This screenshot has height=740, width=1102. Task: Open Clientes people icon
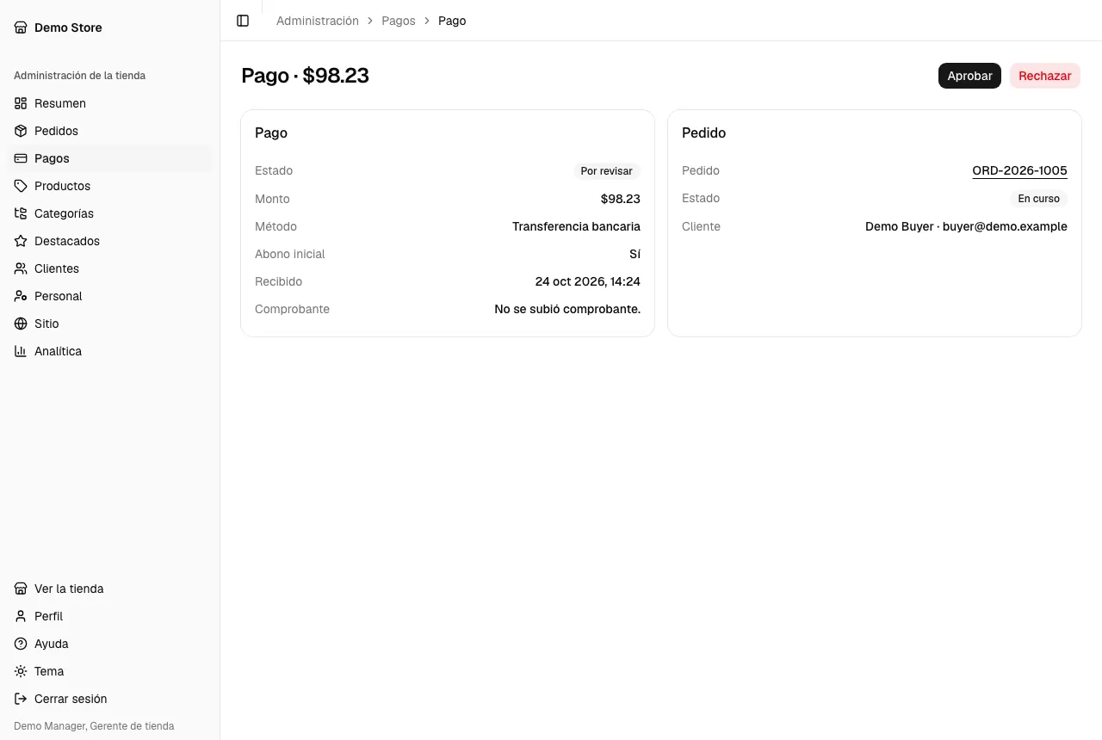[21, 268]
